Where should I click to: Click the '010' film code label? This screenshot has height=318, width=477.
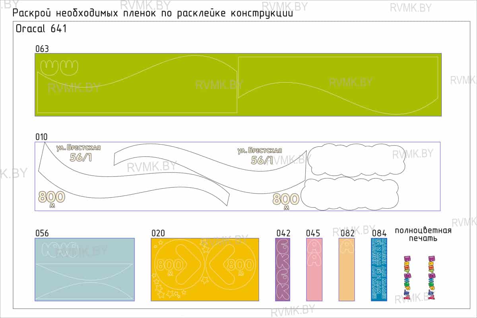[x=41, y=137]
